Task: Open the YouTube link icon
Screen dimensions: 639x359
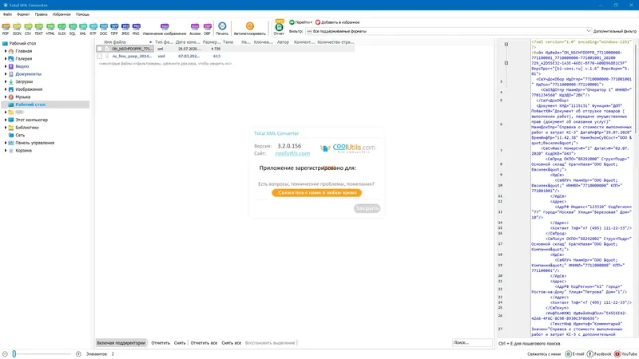Action: [x=617, y=354]
